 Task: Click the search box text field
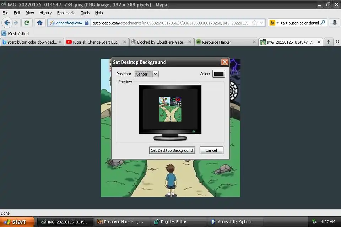300,23
